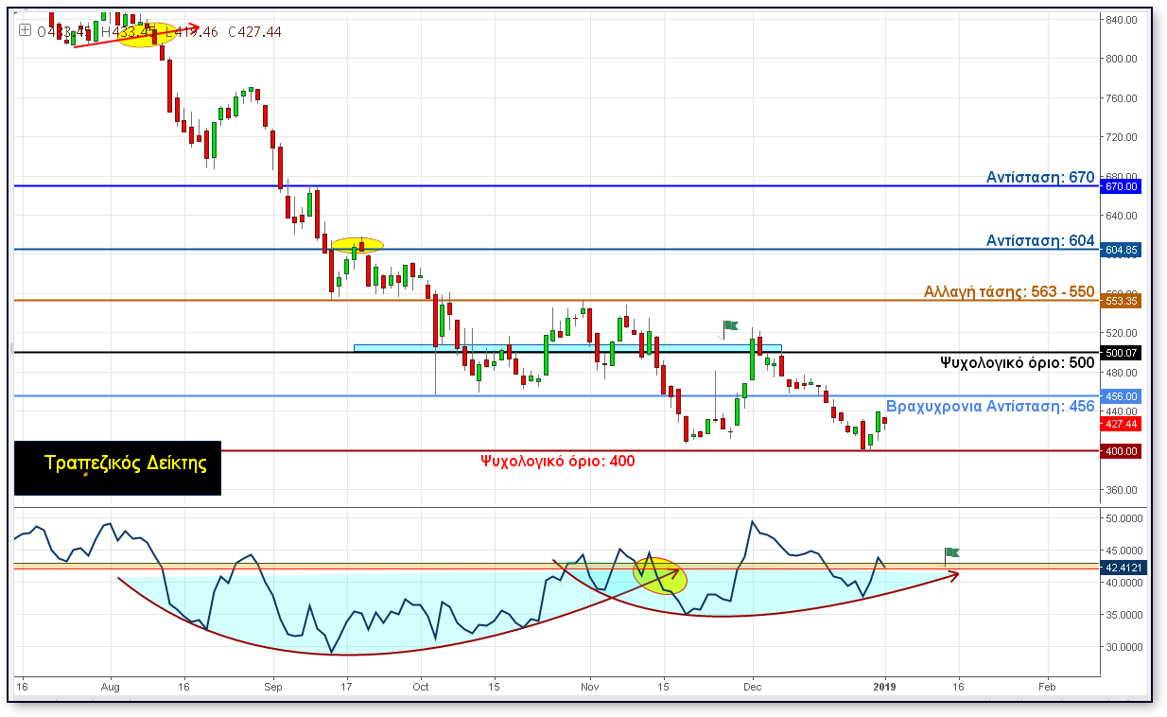Select the green flag marker above price 500
Viewport: 1167px width, 717px height.
[730, 326]
